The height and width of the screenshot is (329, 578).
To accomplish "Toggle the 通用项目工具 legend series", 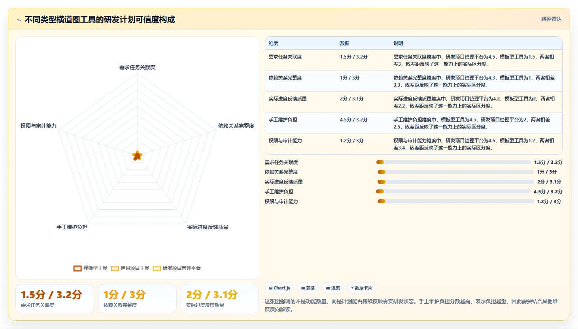I will [130, 268].
